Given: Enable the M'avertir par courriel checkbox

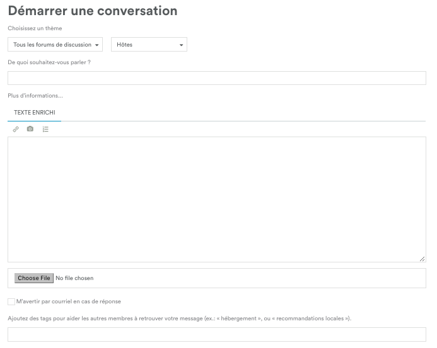Looking at the screenshot, I should coord(11,301).
